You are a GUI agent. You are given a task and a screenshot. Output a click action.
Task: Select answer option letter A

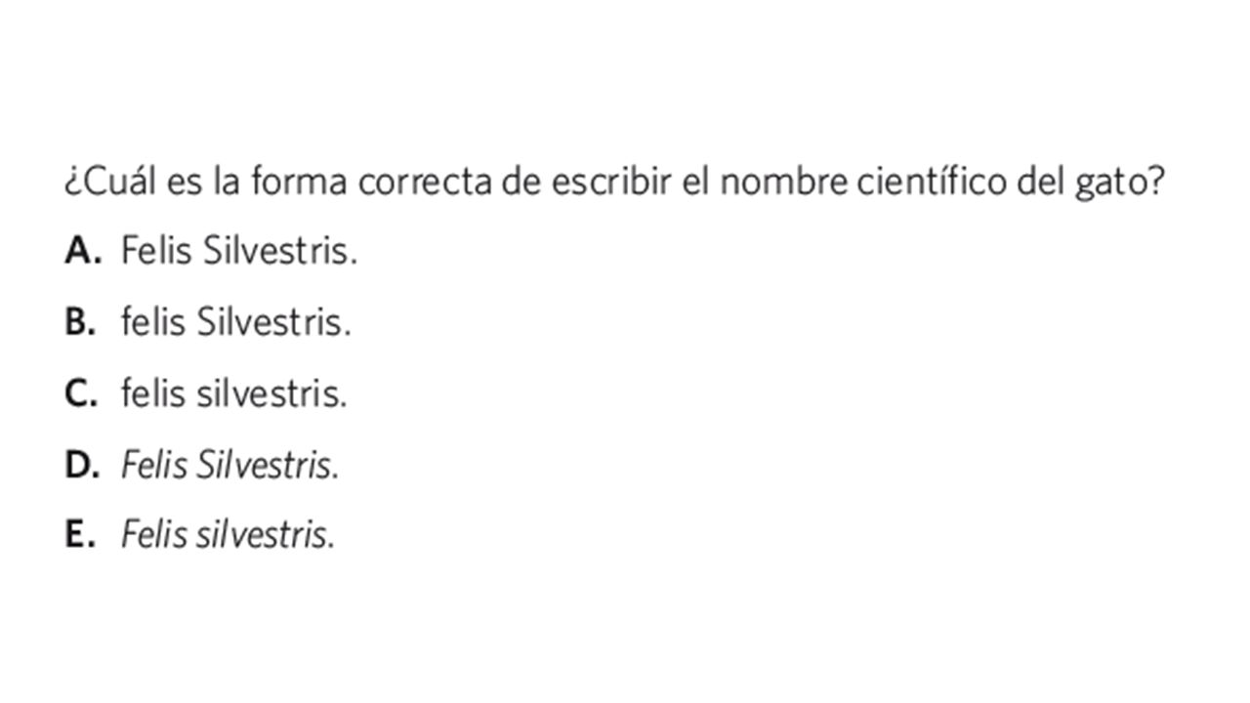coord(83,252)
